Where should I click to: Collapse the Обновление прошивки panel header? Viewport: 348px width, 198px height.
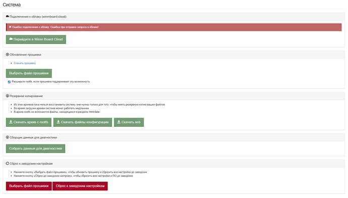(174, 55)
